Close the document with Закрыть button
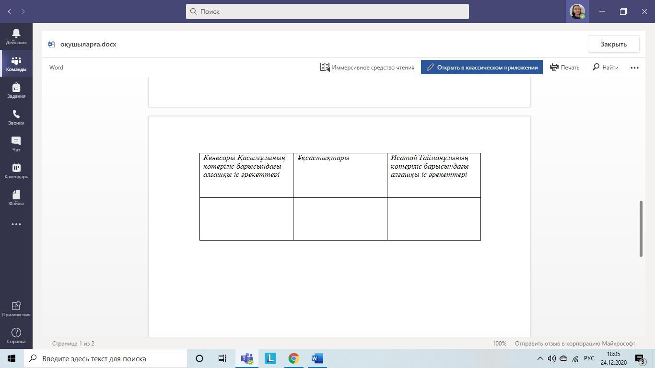The width and height of the screenshot is (655, 368). [x=613, y=44]
